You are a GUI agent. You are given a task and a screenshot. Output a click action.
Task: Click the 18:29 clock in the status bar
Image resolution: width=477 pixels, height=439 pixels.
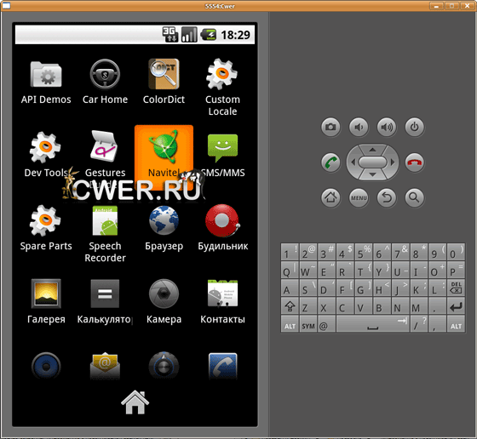[x=235, y=35]
